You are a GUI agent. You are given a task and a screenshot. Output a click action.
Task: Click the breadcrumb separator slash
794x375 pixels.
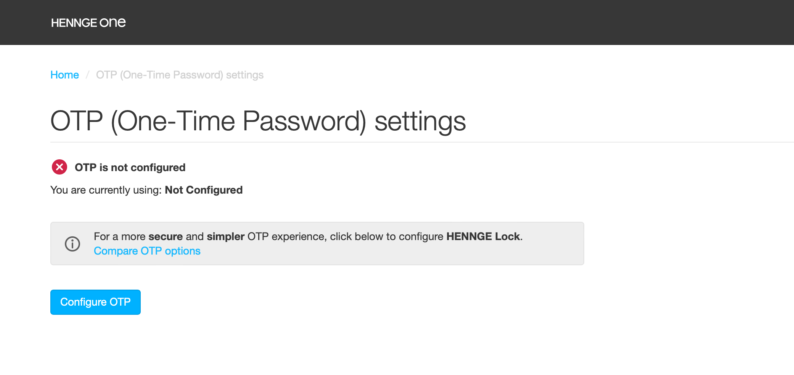pyautogui.click(x=88, y=75)
